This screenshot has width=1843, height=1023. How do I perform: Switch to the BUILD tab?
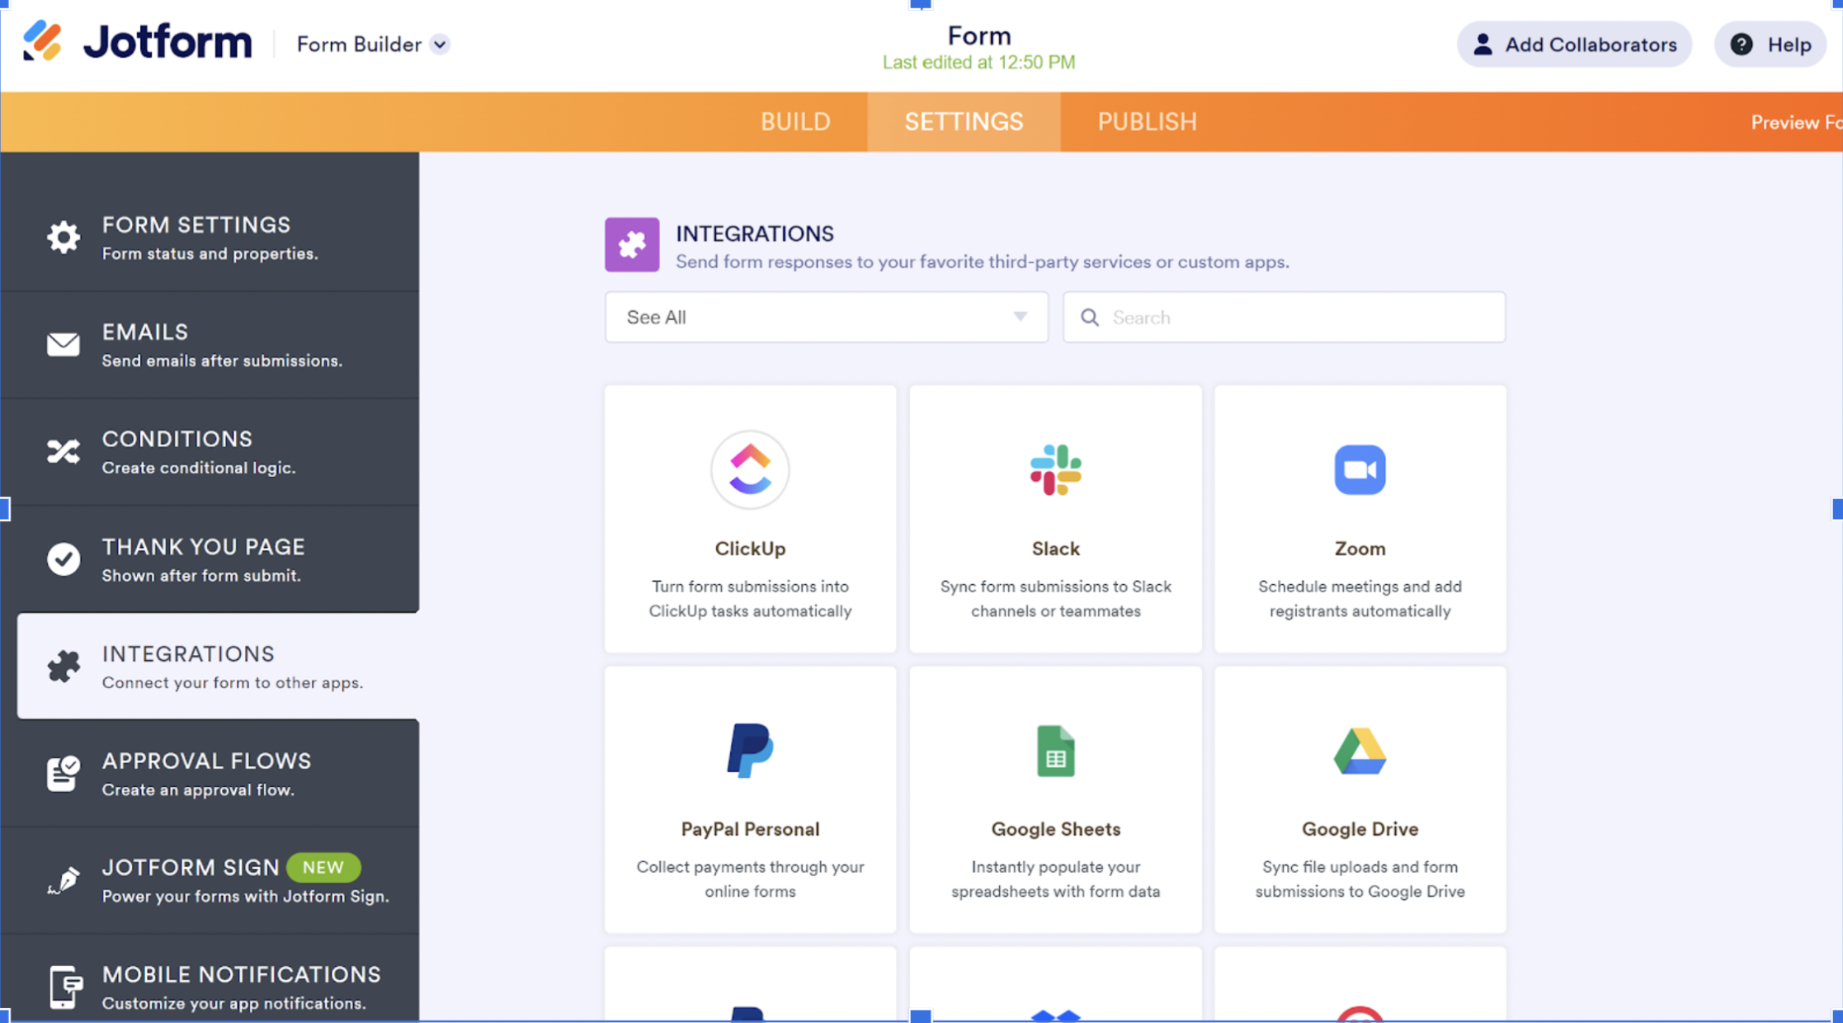click(x=795, y=121)
